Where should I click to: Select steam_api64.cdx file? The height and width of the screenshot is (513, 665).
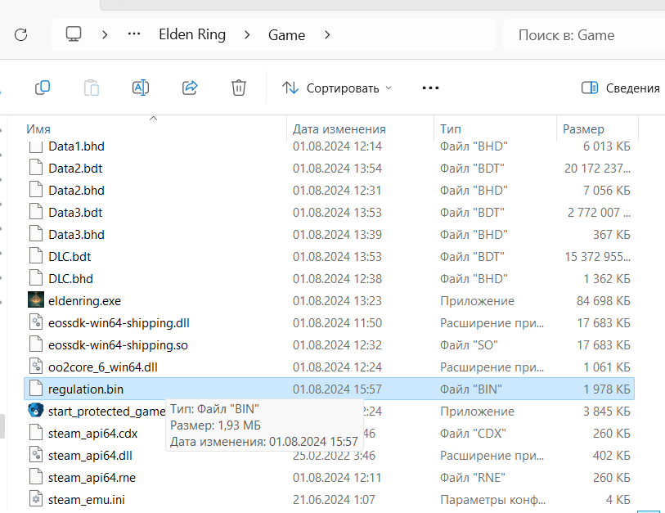(x=93, y=434)
